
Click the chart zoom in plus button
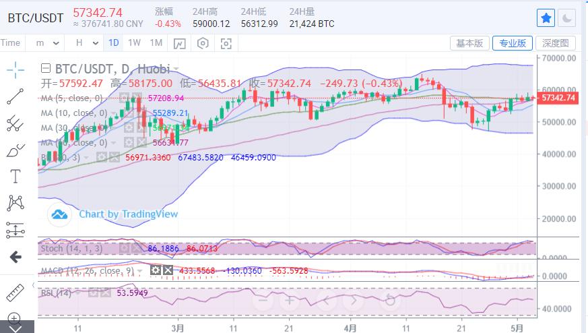pyautogui.click(x=290, y=301)
